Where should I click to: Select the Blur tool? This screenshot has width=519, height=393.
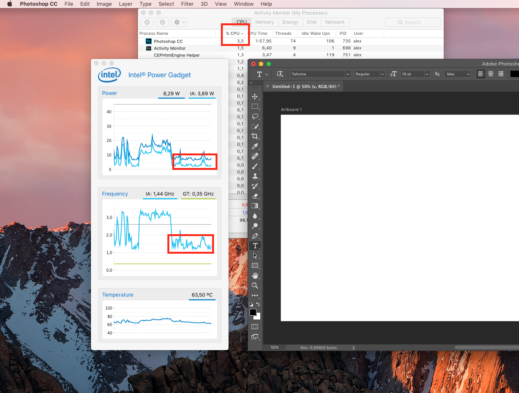[x=255, y=216]
